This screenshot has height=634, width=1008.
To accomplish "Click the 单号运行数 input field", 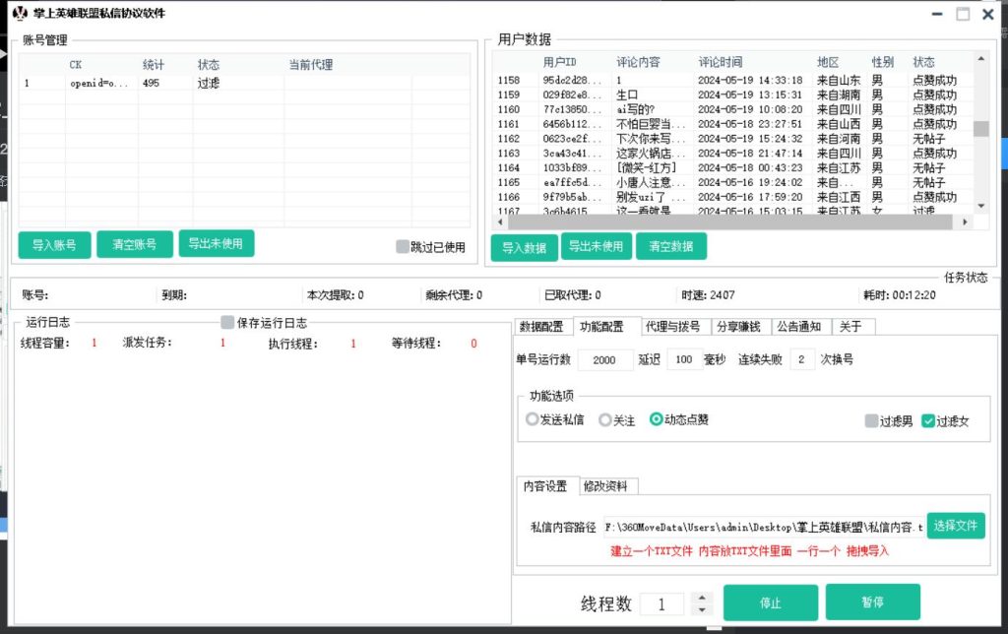I will 604,360.
